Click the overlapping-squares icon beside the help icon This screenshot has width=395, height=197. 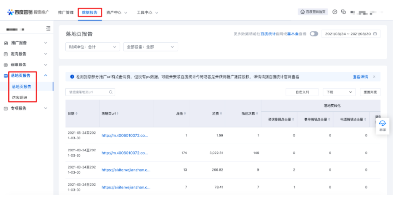[x=343, y=12]
